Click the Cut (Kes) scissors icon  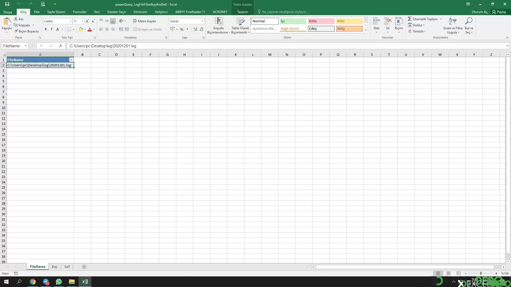pyautogui.click(x=16, y=19)
